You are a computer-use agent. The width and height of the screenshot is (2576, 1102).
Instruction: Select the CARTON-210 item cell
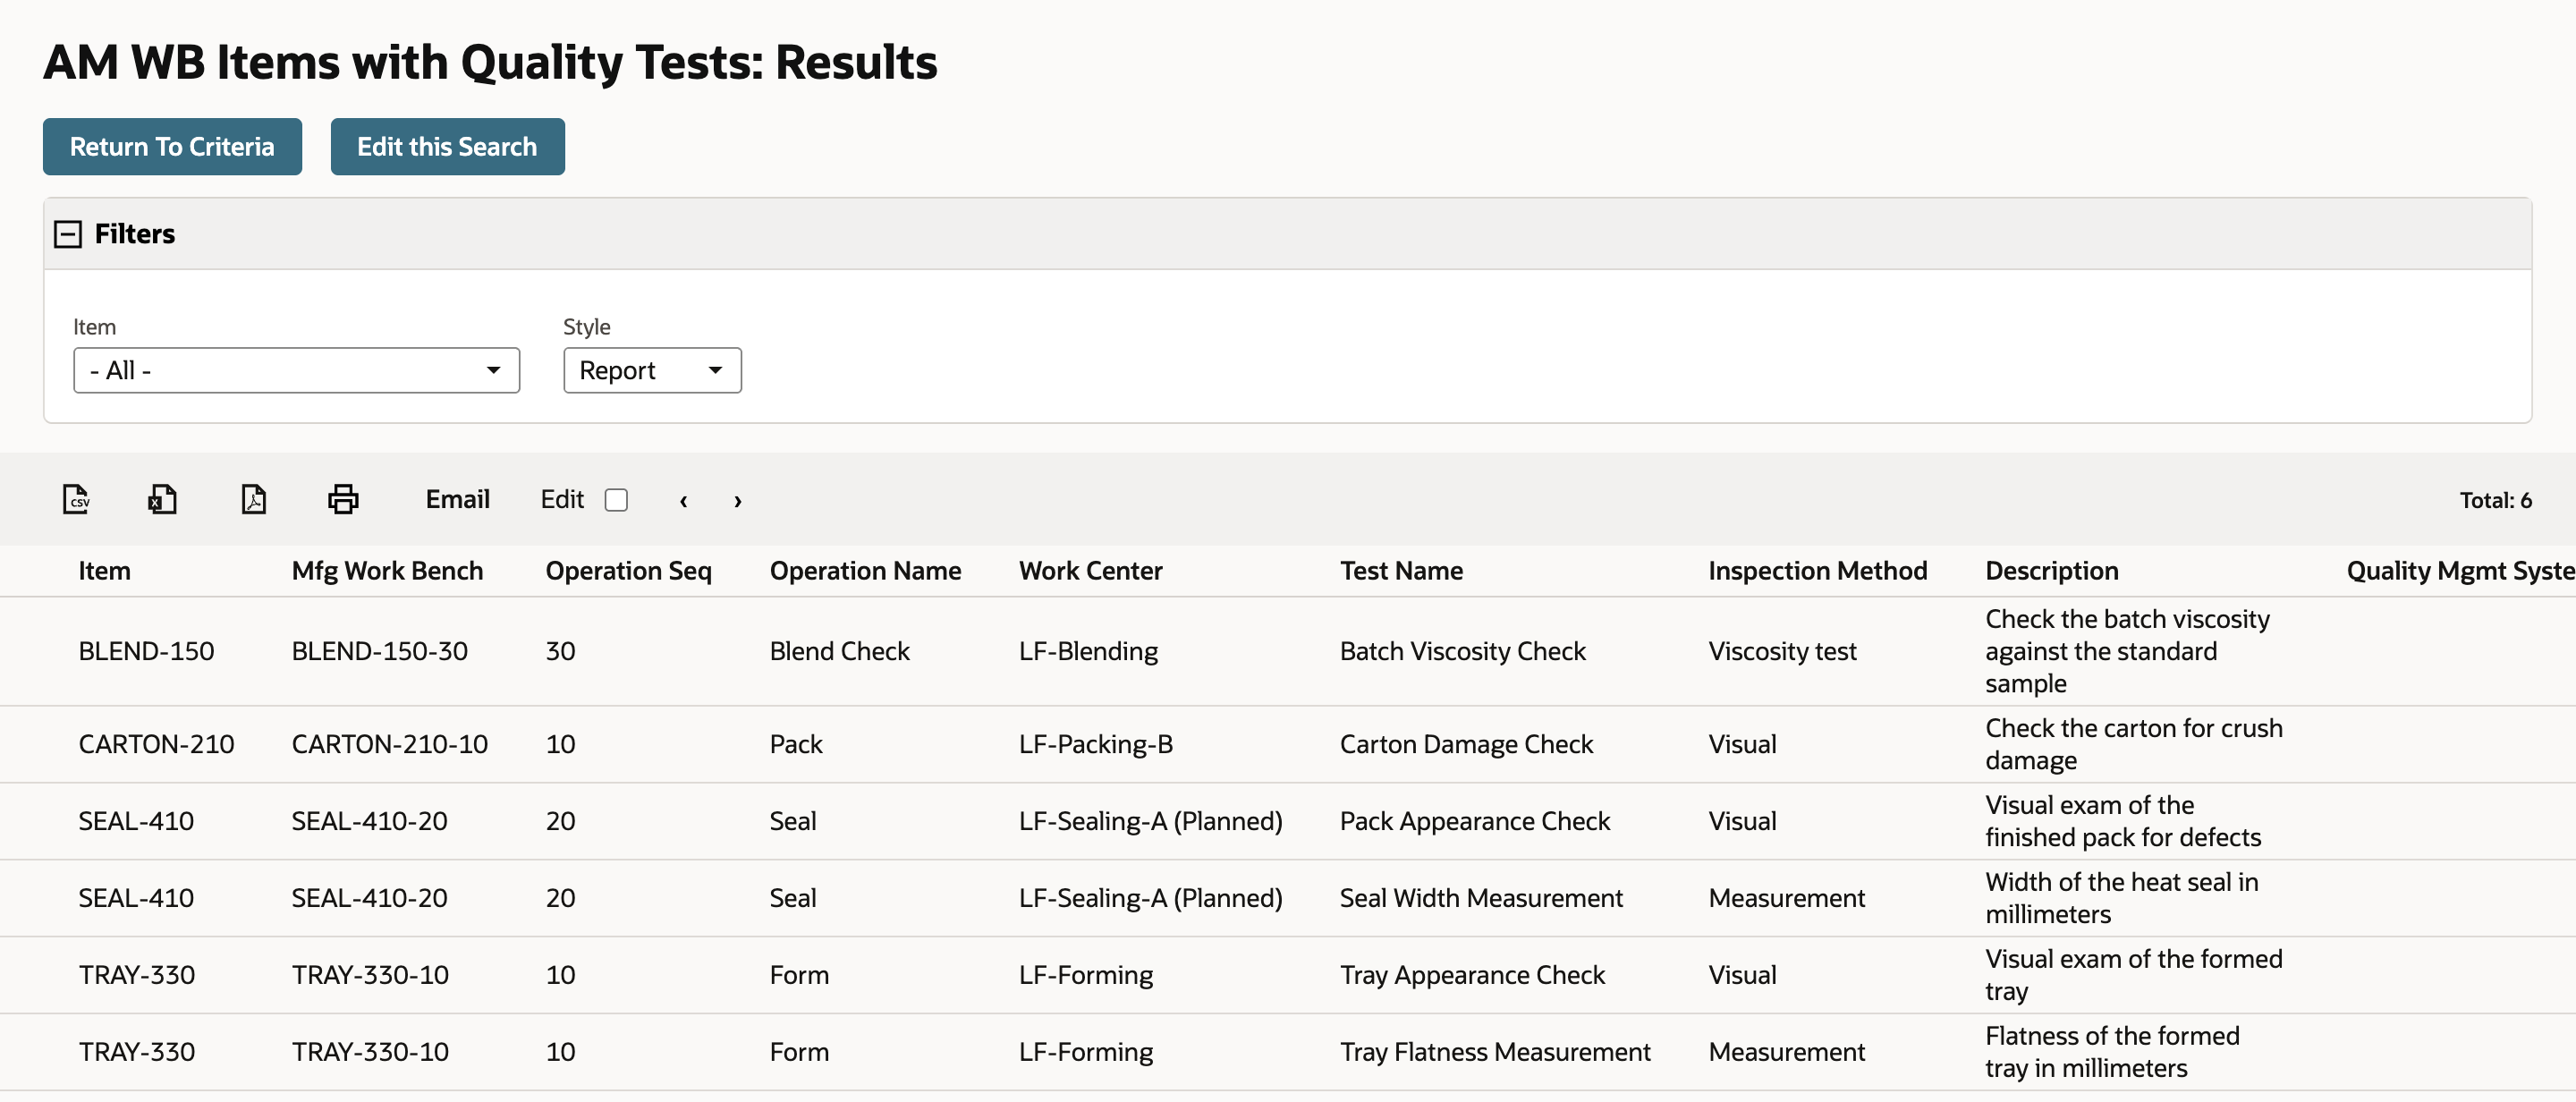156,744
